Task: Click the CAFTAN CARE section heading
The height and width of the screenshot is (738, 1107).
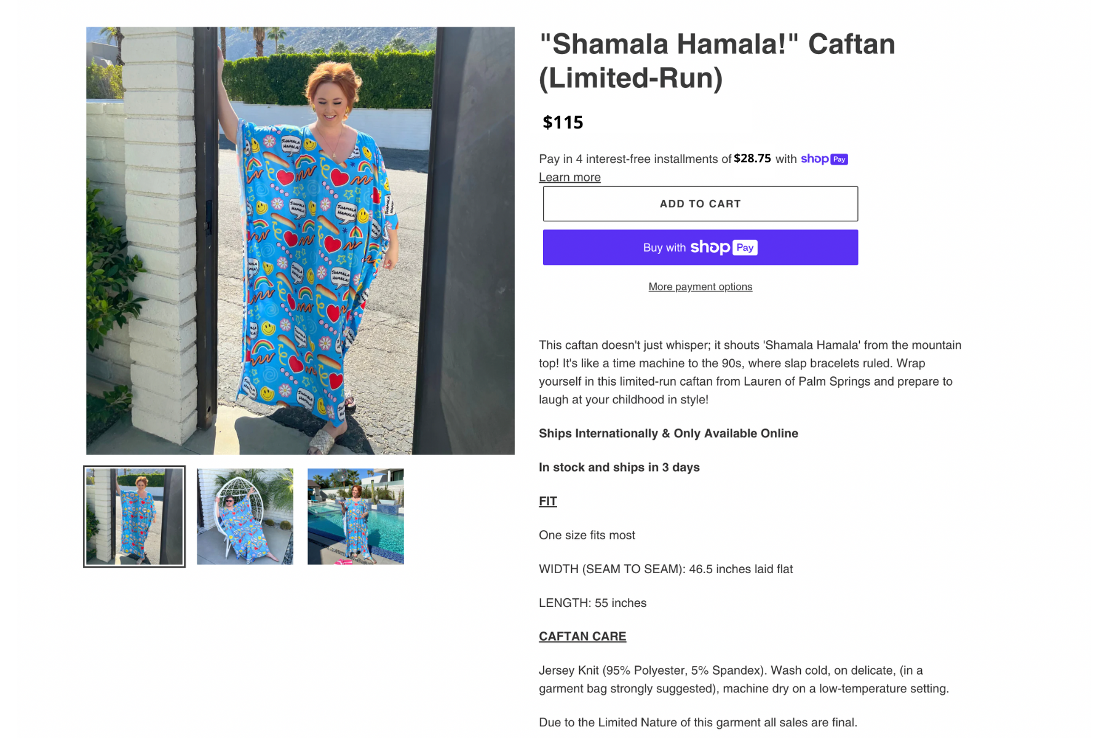Action: point(582,637)
